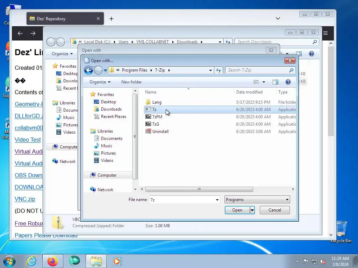The width and height of the screenshot is (358, 268).
Task: Switch to Firefox on the taskbar
Action: point(53,261)
